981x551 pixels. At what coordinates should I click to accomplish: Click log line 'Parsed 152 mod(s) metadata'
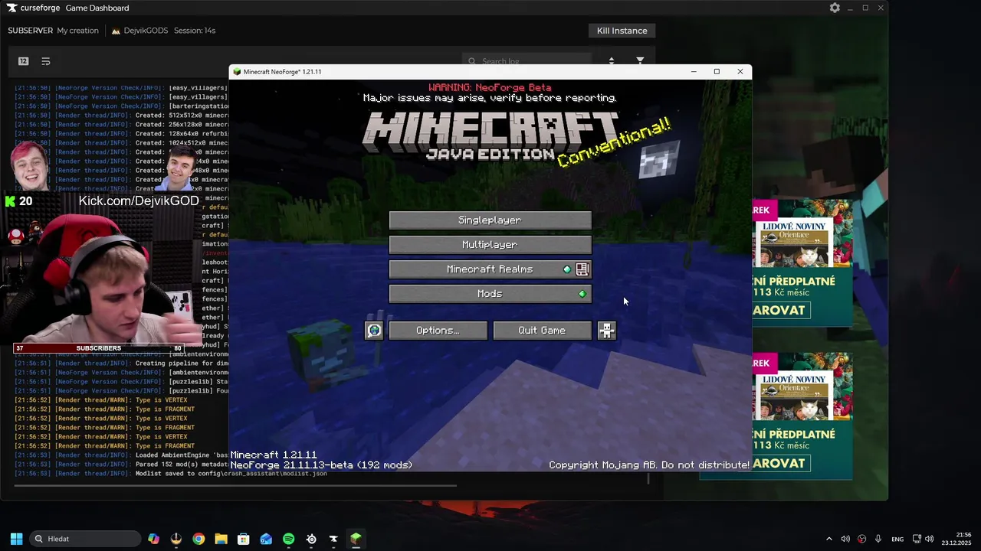click(182, 465)
